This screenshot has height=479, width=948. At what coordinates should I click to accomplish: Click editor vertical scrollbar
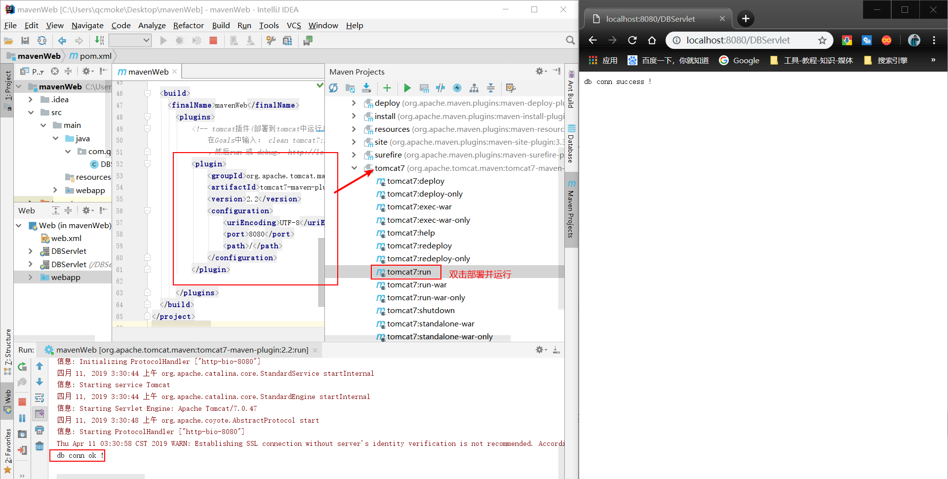[321, 272]
